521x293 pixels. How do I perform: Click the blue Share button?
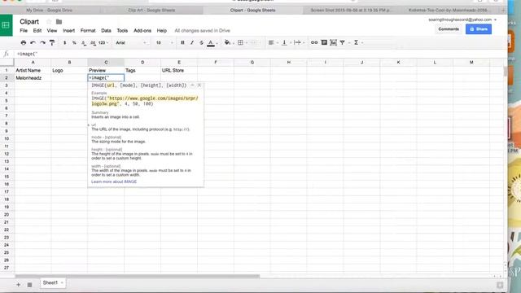[x=479, y=29]
